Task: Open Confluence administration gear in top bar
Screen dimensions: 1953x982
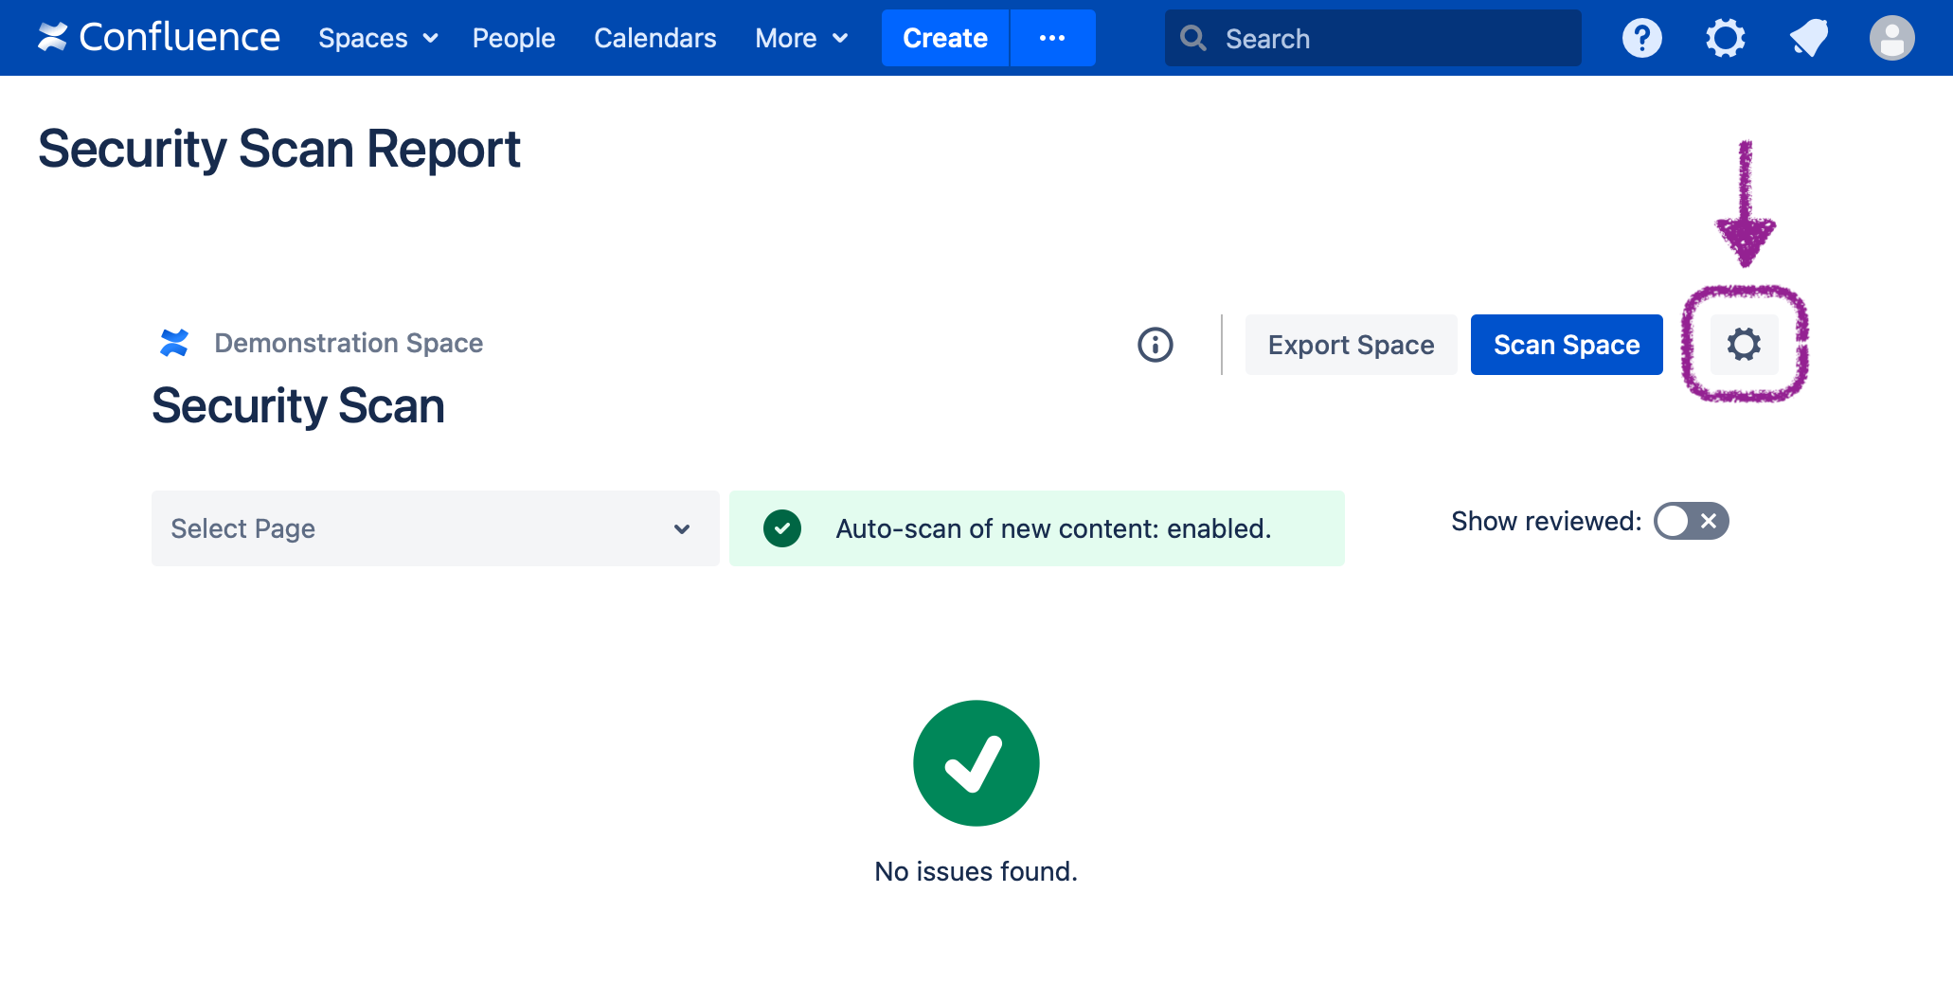Action: pos(1725,38)
